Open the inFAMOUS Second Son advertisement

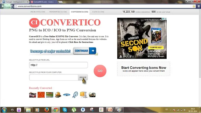click(x=142, y=38)
